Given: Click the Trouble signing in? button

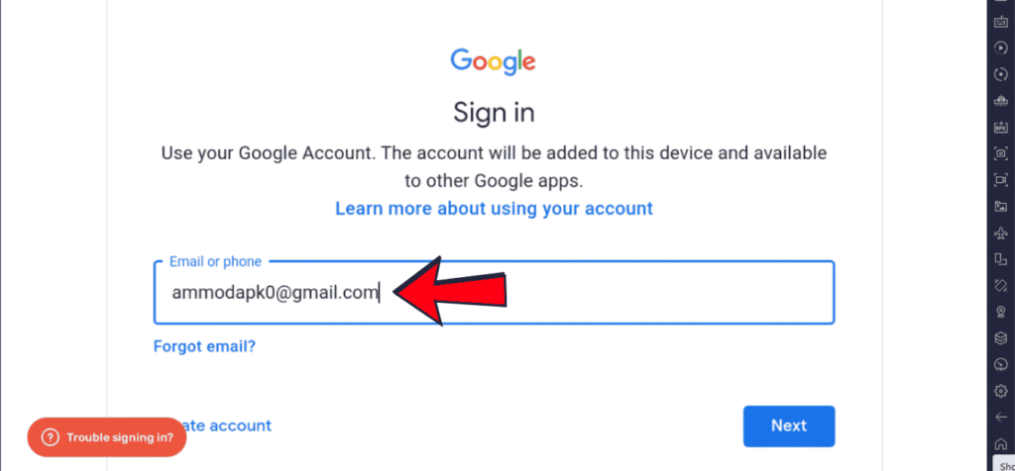Looking at the screenshot, I should pos(107,437).
